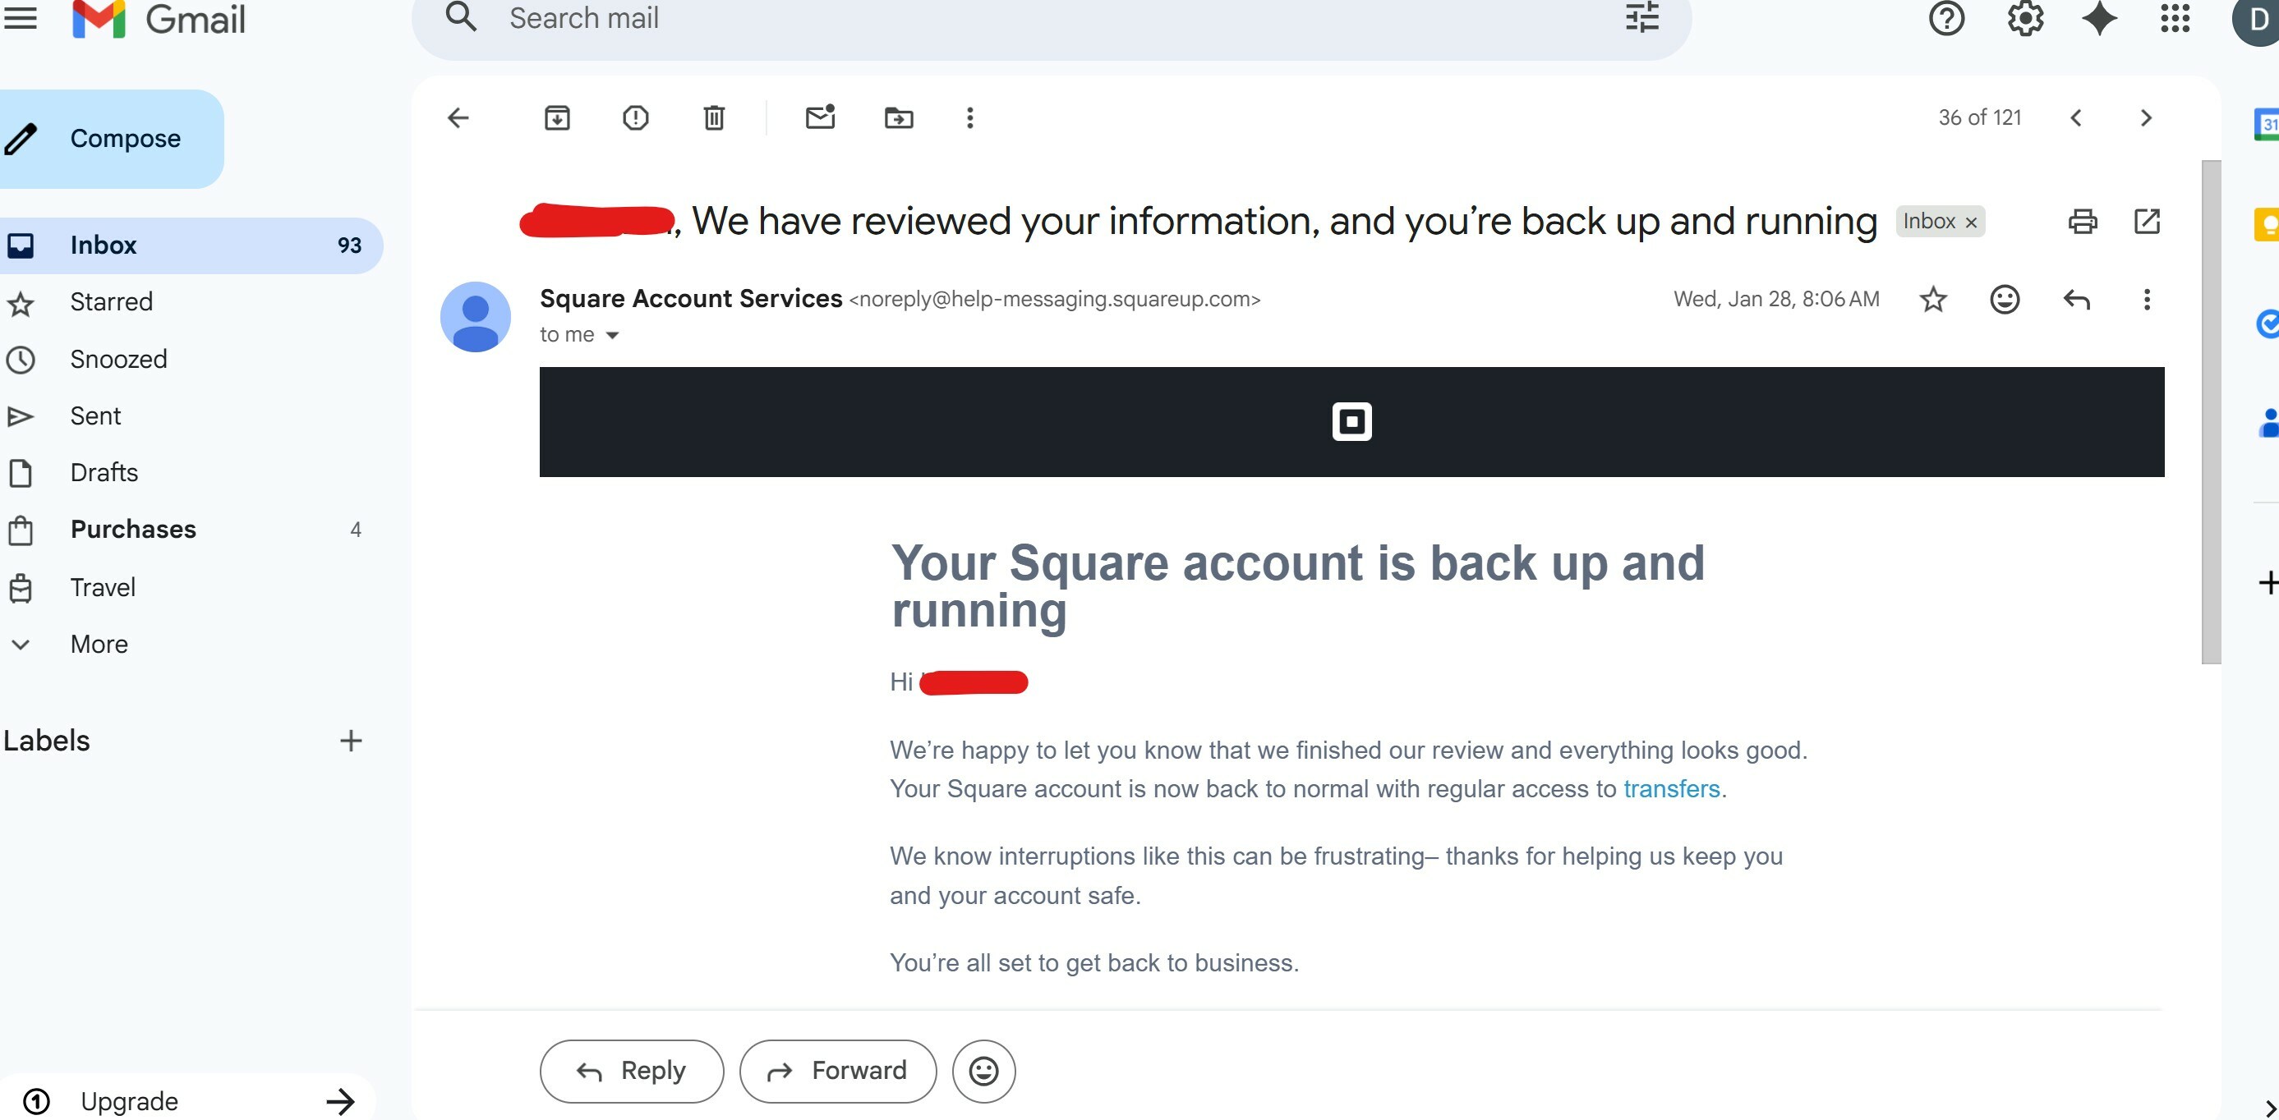The height and width of the screenshot is (1120, 2279).
Task: Archive this email using the archive icon
Action: click(x=556, y=117)
